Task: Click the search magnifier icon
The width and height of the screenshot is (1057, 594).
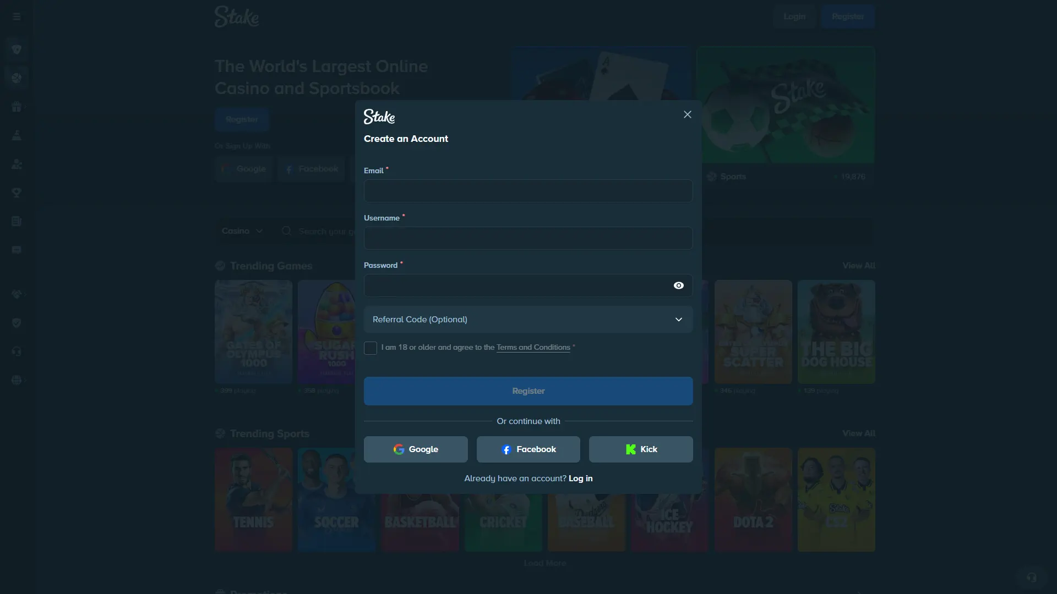Action: pos(286,231)
